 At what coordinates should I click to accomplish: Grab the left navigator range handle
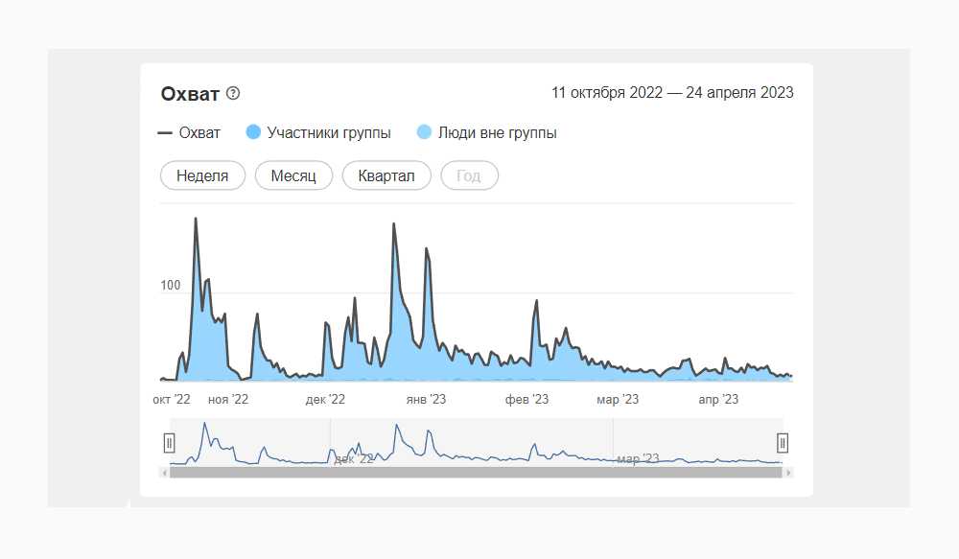pos(170,442)
